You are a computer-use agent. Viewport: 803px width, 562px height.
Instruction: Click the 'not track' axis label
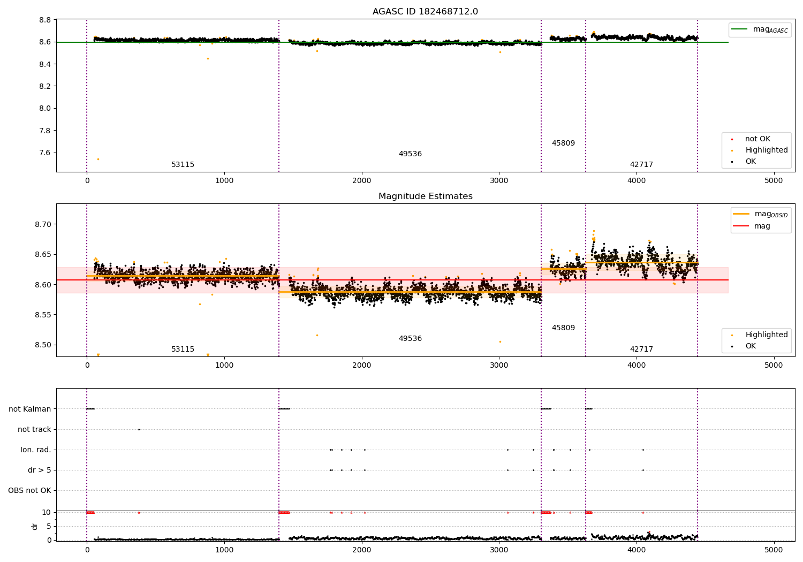(34, 430)
